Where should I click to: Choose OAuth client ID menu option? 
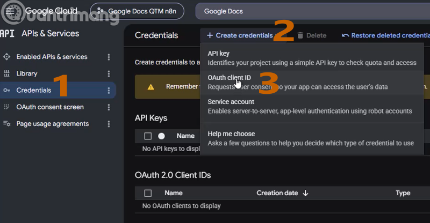click(312, 83)
